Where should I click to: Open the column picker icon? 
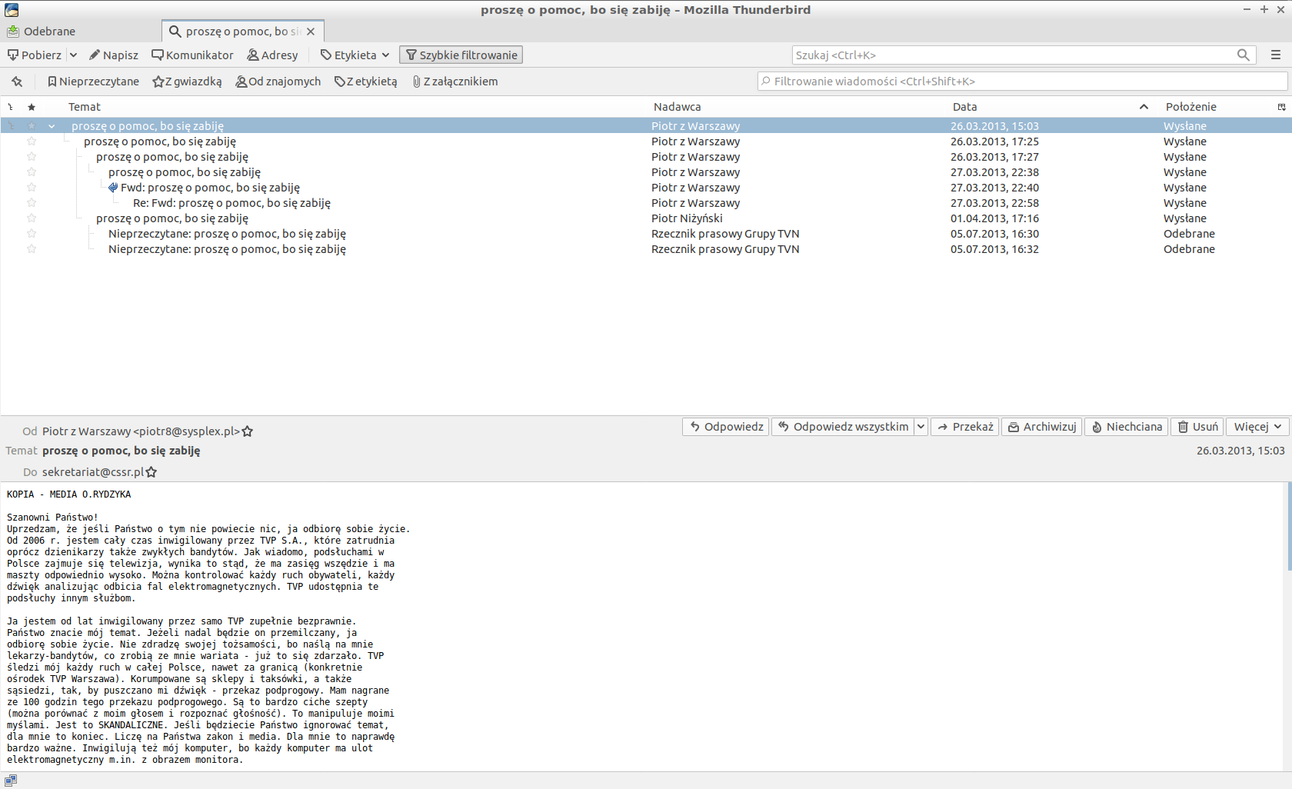1282,107
